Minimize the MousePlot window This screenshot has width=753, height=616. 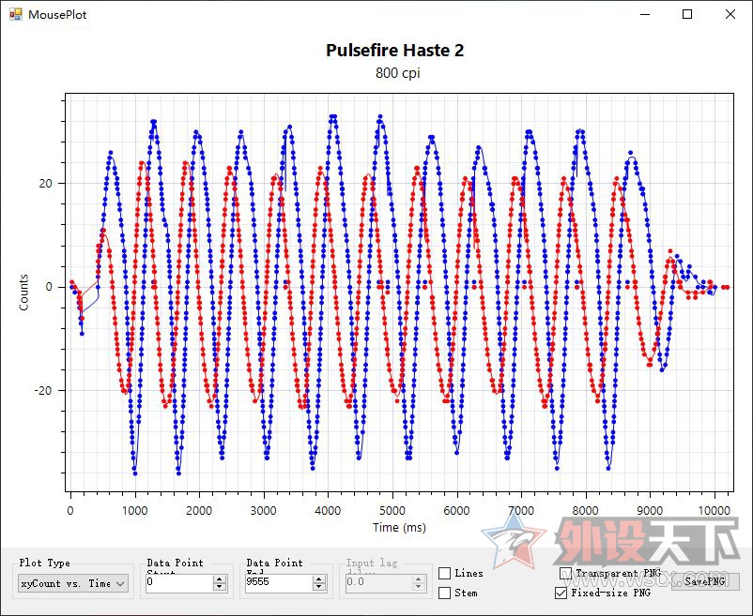[x=645, y=14]
